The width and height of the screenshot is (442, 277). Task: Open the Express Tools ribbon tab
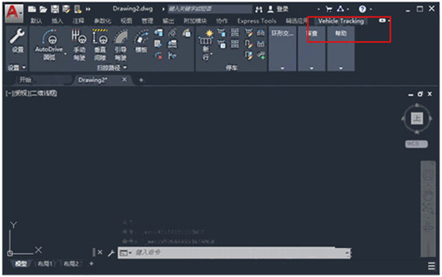tap(257, 21)
